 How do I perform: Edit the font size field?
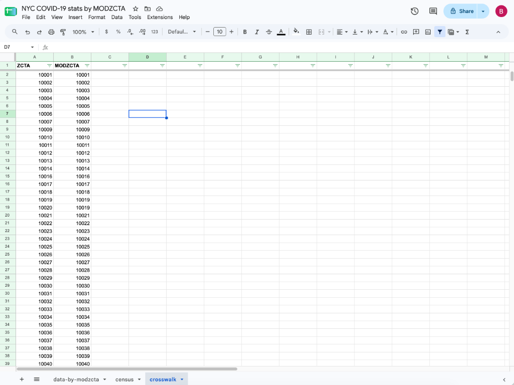tap(220, 32)
